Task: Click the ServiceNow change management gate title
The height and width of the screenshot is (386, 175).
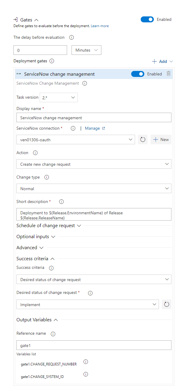Action: (x=59, y=74)
